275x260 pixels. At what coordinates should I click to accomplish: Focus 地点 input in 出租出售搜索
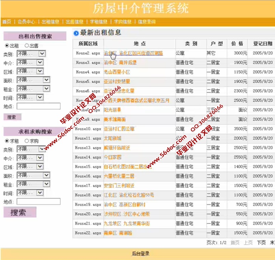[39, 106]
